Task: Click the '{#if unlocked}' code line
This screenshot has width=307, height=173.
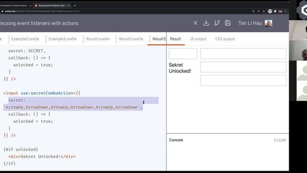Action: click(x=21, y=149)
